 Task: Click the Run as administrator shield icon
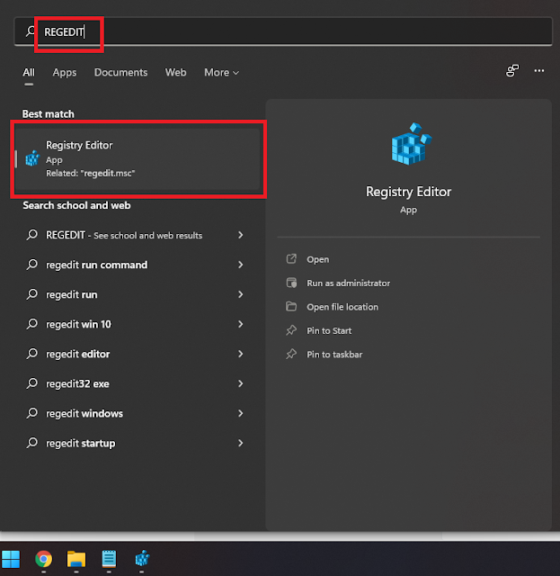pos(291,283)
